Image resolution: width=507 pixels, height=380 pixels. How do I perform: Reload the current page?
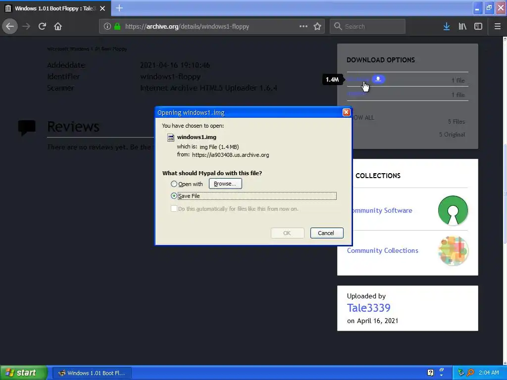click(x=43, y=26)
